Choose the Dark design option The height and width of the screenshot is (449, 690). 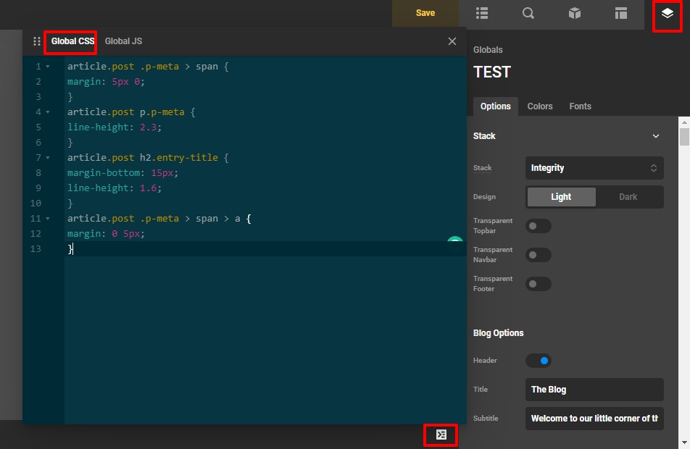click(628, 197)
